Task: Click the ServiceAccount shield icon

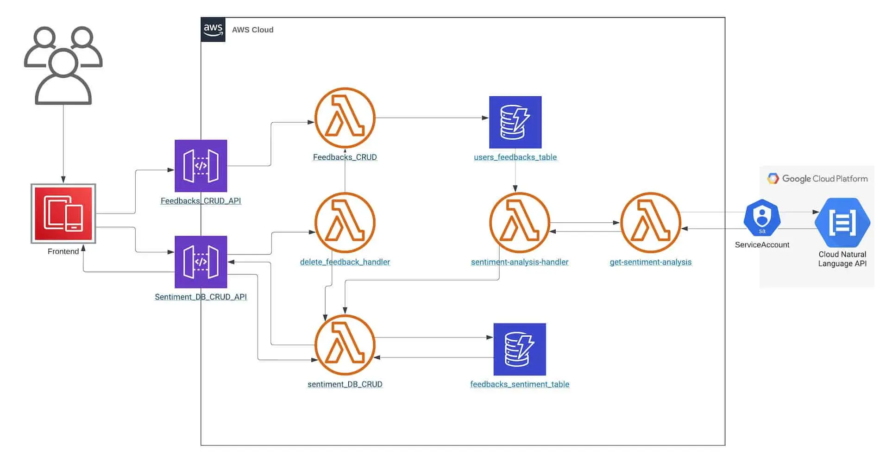Action: pyautogui.click(x=762, y=218)
